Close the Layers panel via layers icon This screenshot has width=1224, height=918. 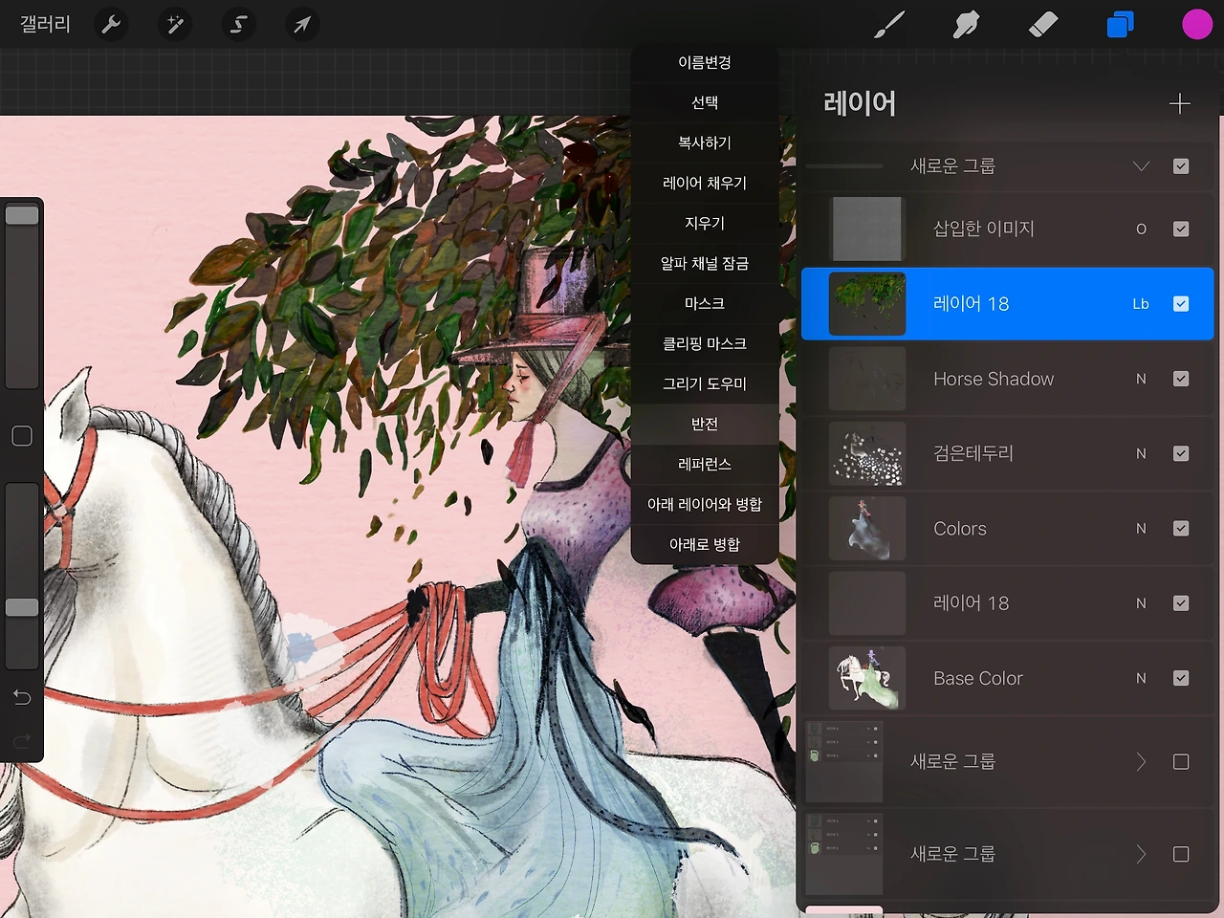pos(1120,25)
